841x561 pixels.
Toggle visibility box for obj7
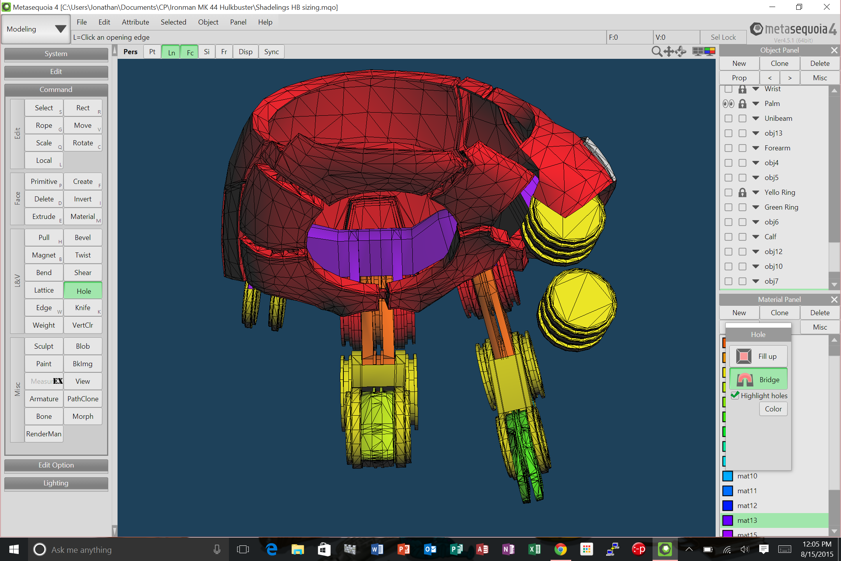point(728,281)
